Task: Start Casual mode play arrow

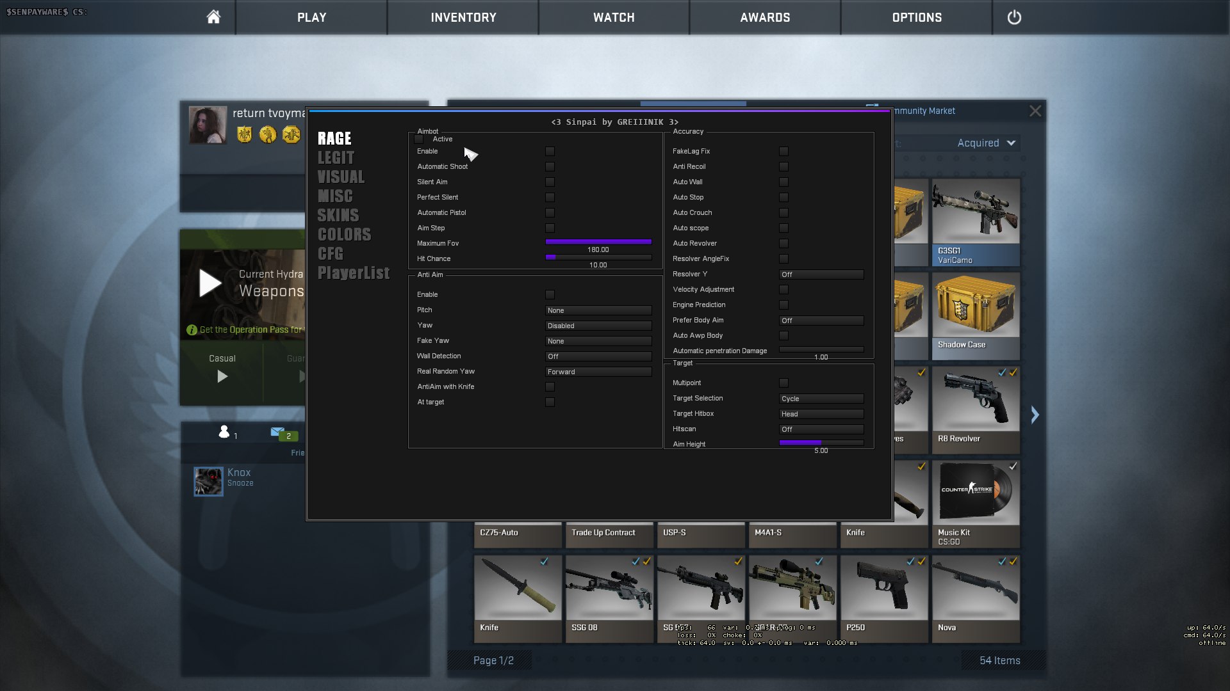Action: pyautogui.click(x=222, y=377)
